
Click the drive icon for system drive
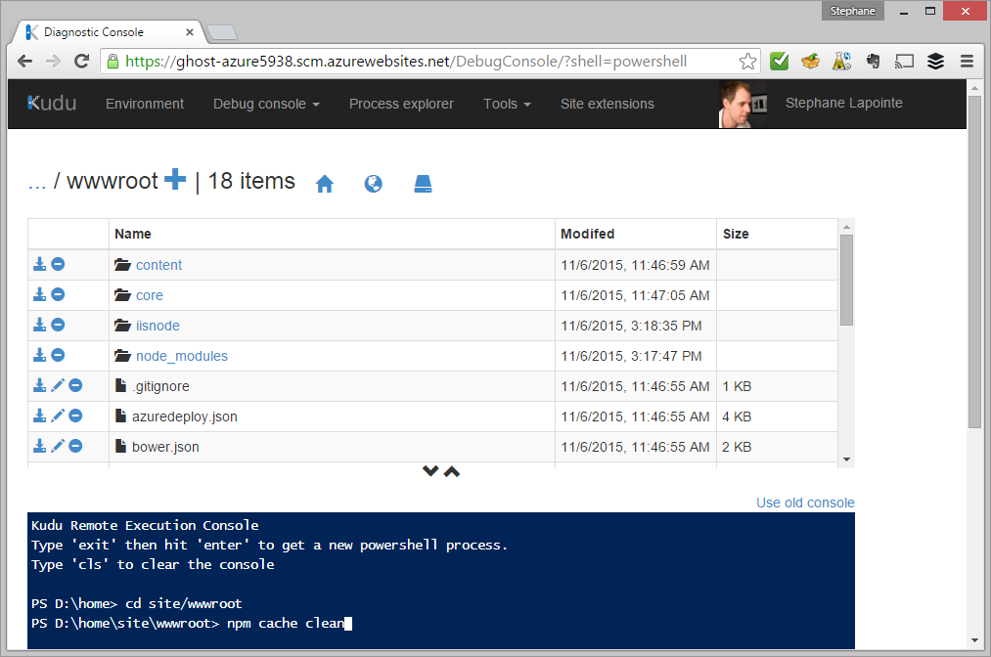click(423, 184)
